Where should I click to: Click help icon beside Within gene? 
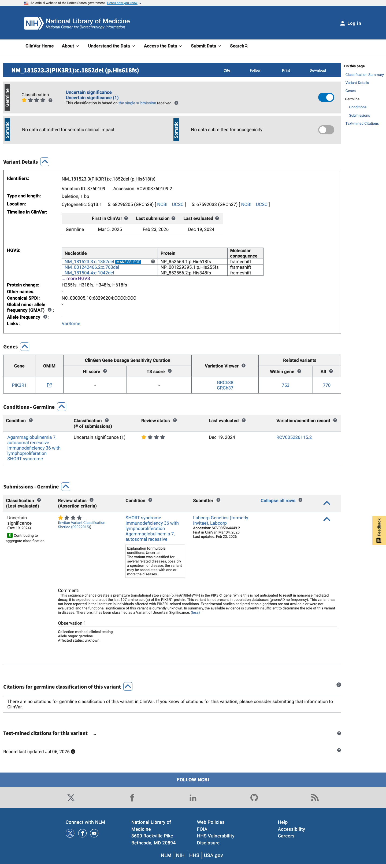tap(299, 371)
